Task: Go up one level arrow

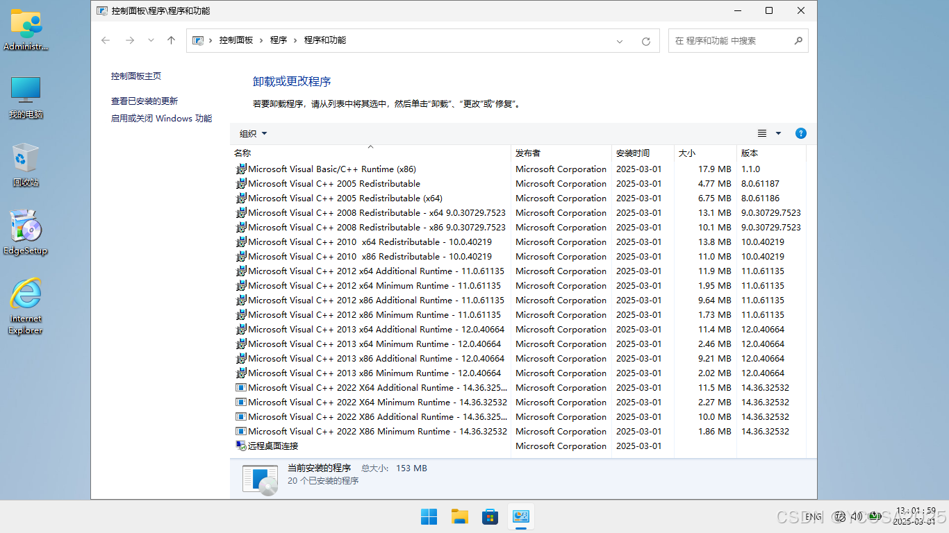Action: click(171, 40)
